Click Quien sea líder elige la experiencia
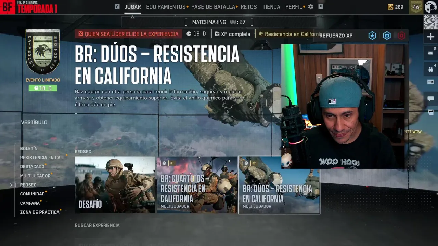This screenshot has width=438, height=246. (x=128, y=34)
